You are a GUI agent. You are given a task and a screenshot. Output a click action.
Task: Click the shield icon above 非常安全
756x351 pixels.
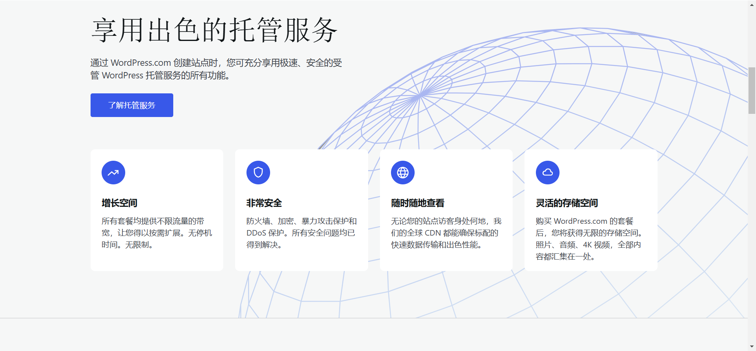258,173
